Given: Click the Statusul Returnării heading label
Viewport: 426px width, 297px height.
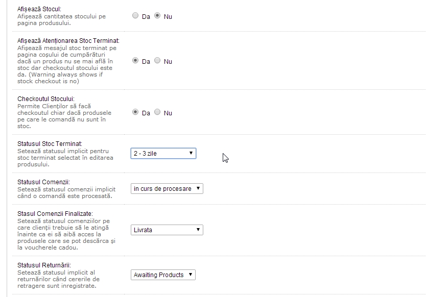Looking at the screenshot, I should click(x=44, y=265).
